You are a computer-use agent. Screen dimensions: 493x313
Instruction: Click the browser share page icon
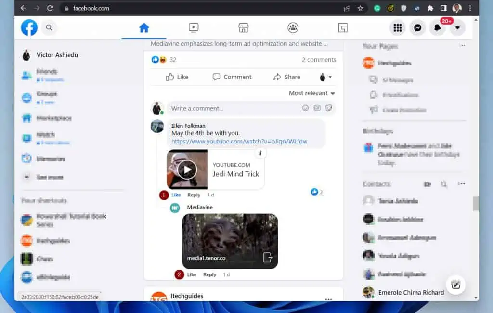tap(347, 8)
